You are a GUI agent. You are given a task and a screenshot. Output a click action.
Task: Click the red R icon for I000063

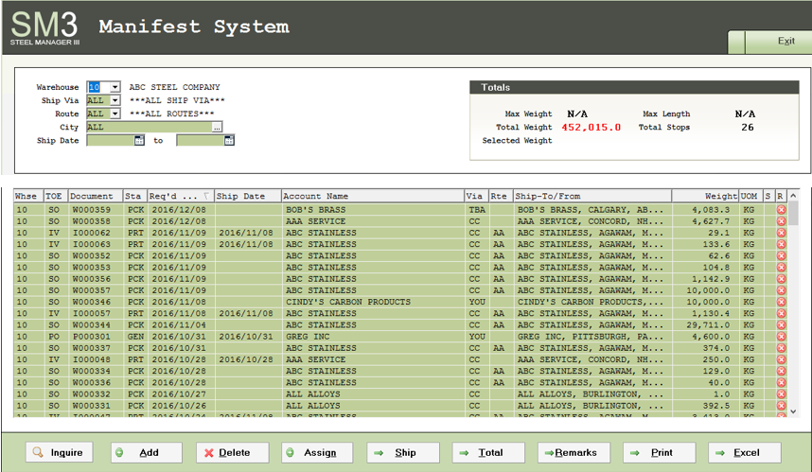click(781, 244)
